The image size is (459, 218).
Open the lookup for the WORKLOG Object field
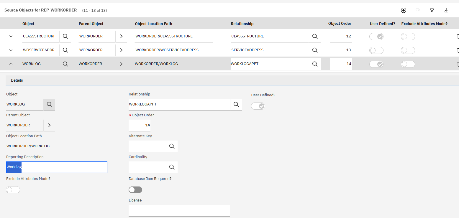pyautogui.click(x=49, y=104)
